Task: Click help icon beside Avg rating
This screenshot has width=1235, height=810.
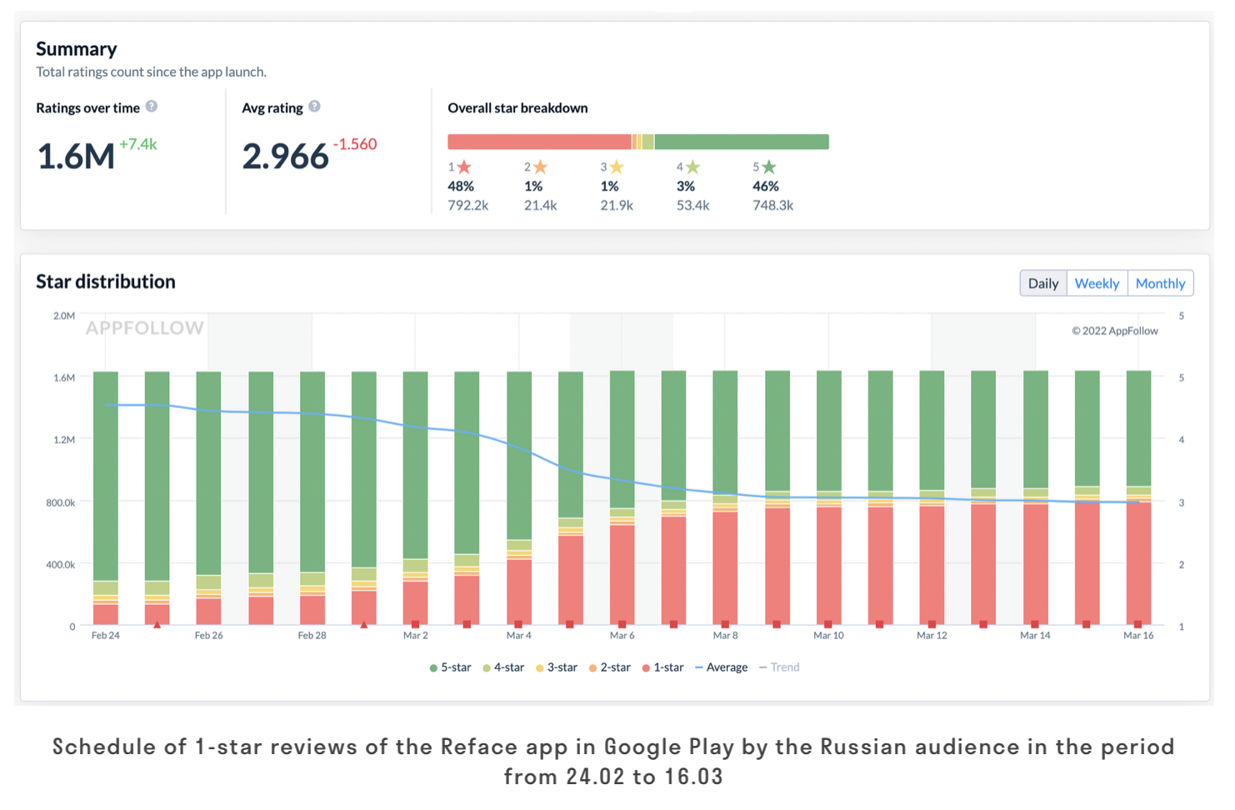Action: [314, 107]
